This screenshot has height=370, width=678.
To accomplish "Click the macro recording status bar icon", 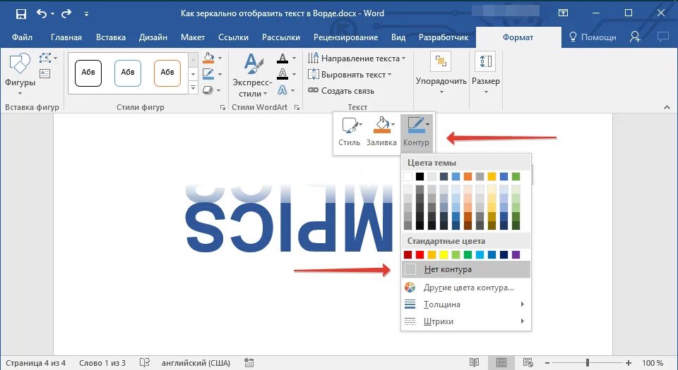I will point(249,363).
